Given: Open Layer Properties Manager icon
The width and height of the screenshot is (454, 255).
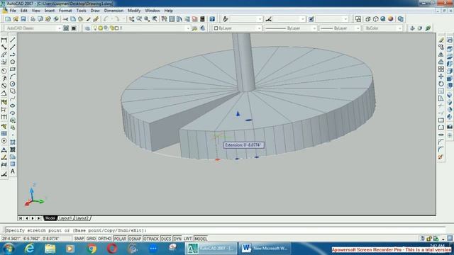Looking at the screenshot, I should pyautogui.click(x=87, y=28).
